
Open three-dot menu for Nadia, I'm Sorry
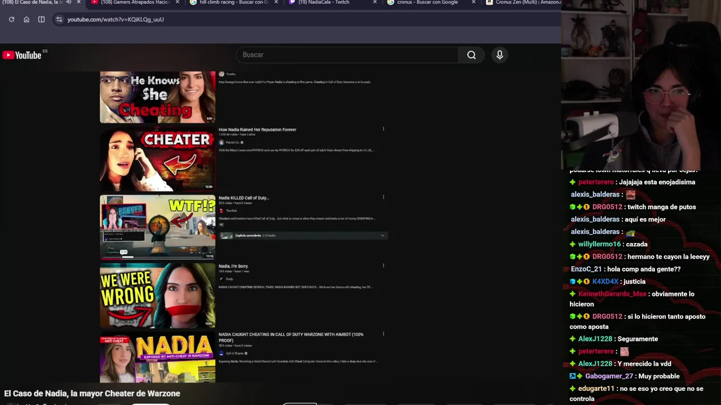(x=383, y=265)
